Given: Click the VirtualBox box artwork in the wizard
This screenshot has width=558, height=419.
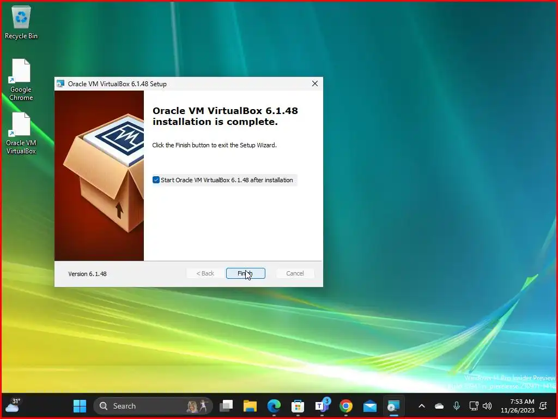Looking at the screenshot, I should (99, 176).
